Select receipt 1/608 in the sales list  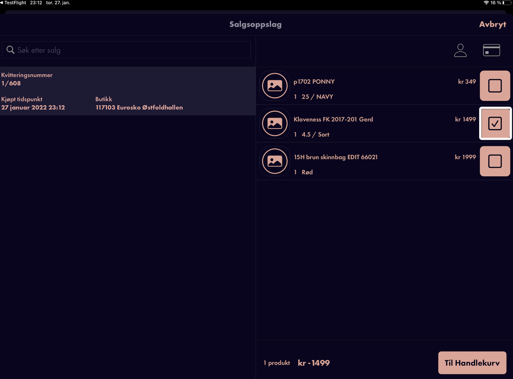128,91
